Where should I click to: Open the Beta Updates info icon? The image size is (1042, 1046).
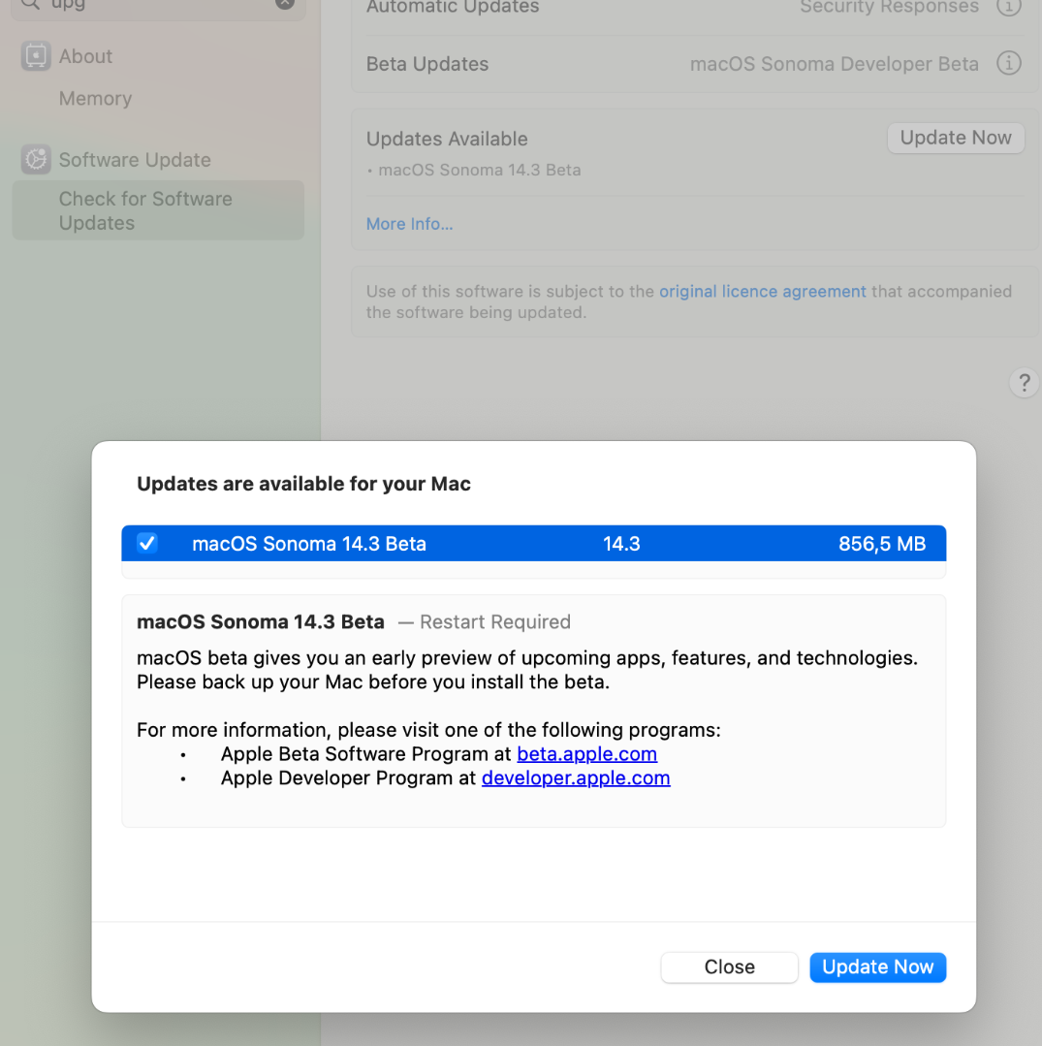click(1009, 64)
